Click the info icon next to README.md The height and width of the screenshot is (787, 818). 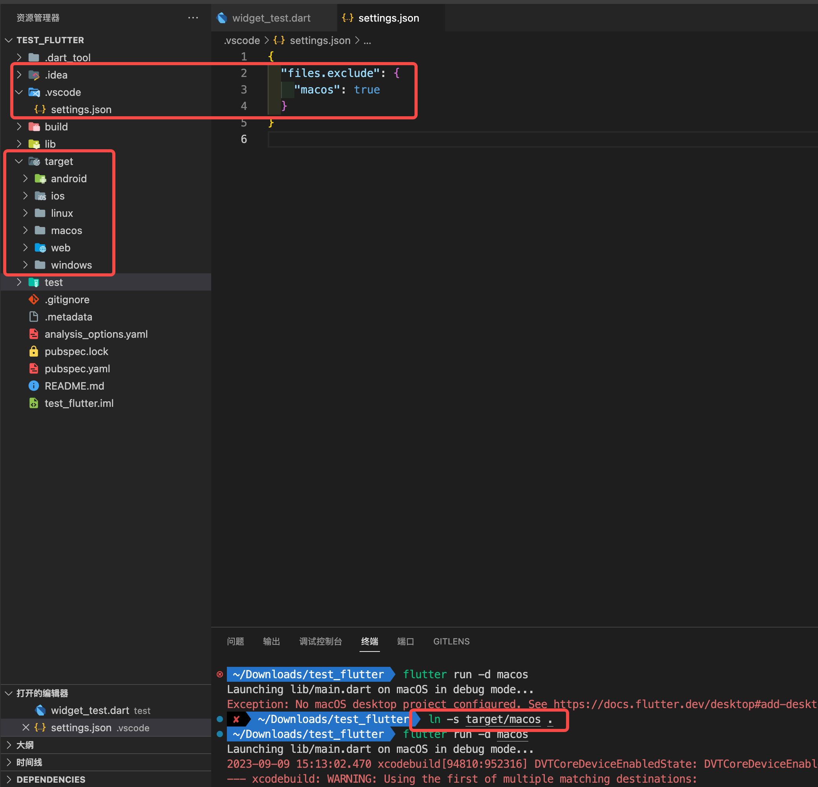[34, 386]
